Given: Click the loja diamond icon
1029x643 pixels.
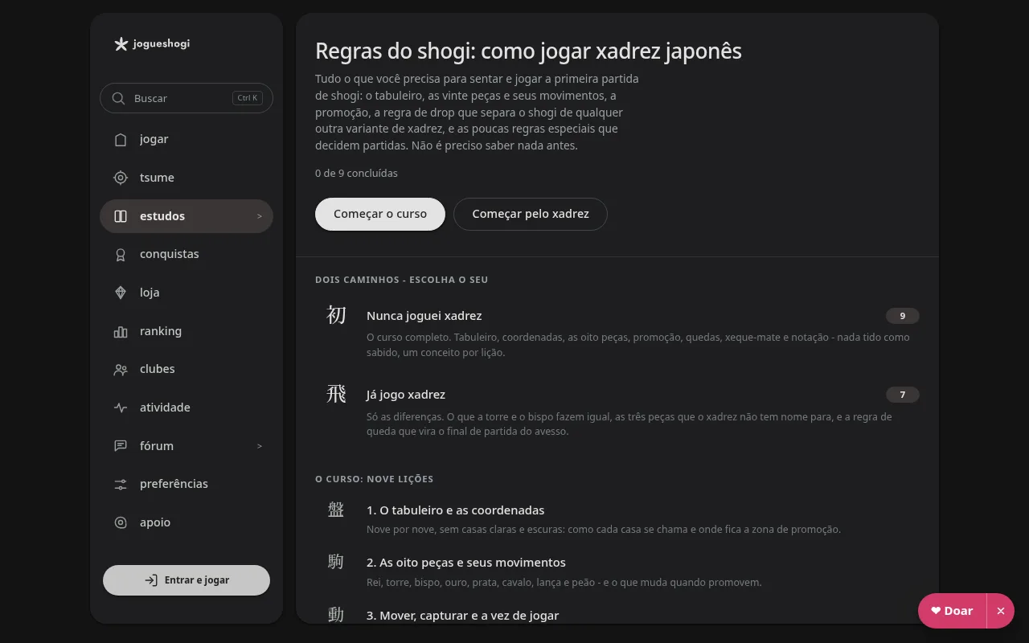Looking at the screenshot, I should (121, 293).
